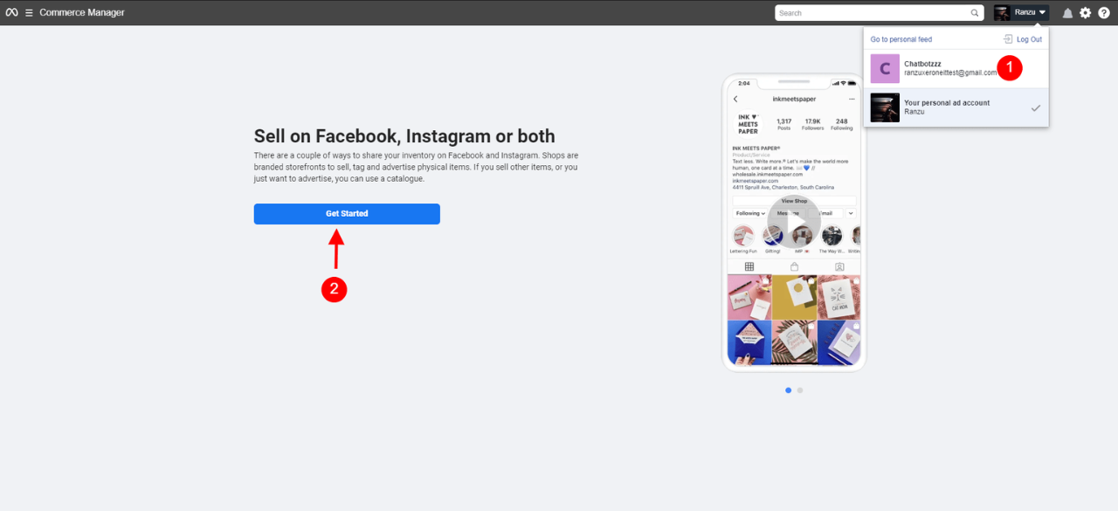The image size is (1118, 511).
Task: Open the hamburger navigation menu
Action: (29, 12)
